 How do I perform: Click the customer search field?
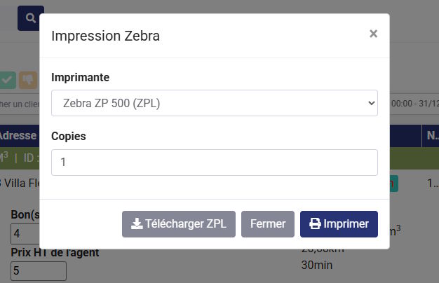(x=18, y=104)
